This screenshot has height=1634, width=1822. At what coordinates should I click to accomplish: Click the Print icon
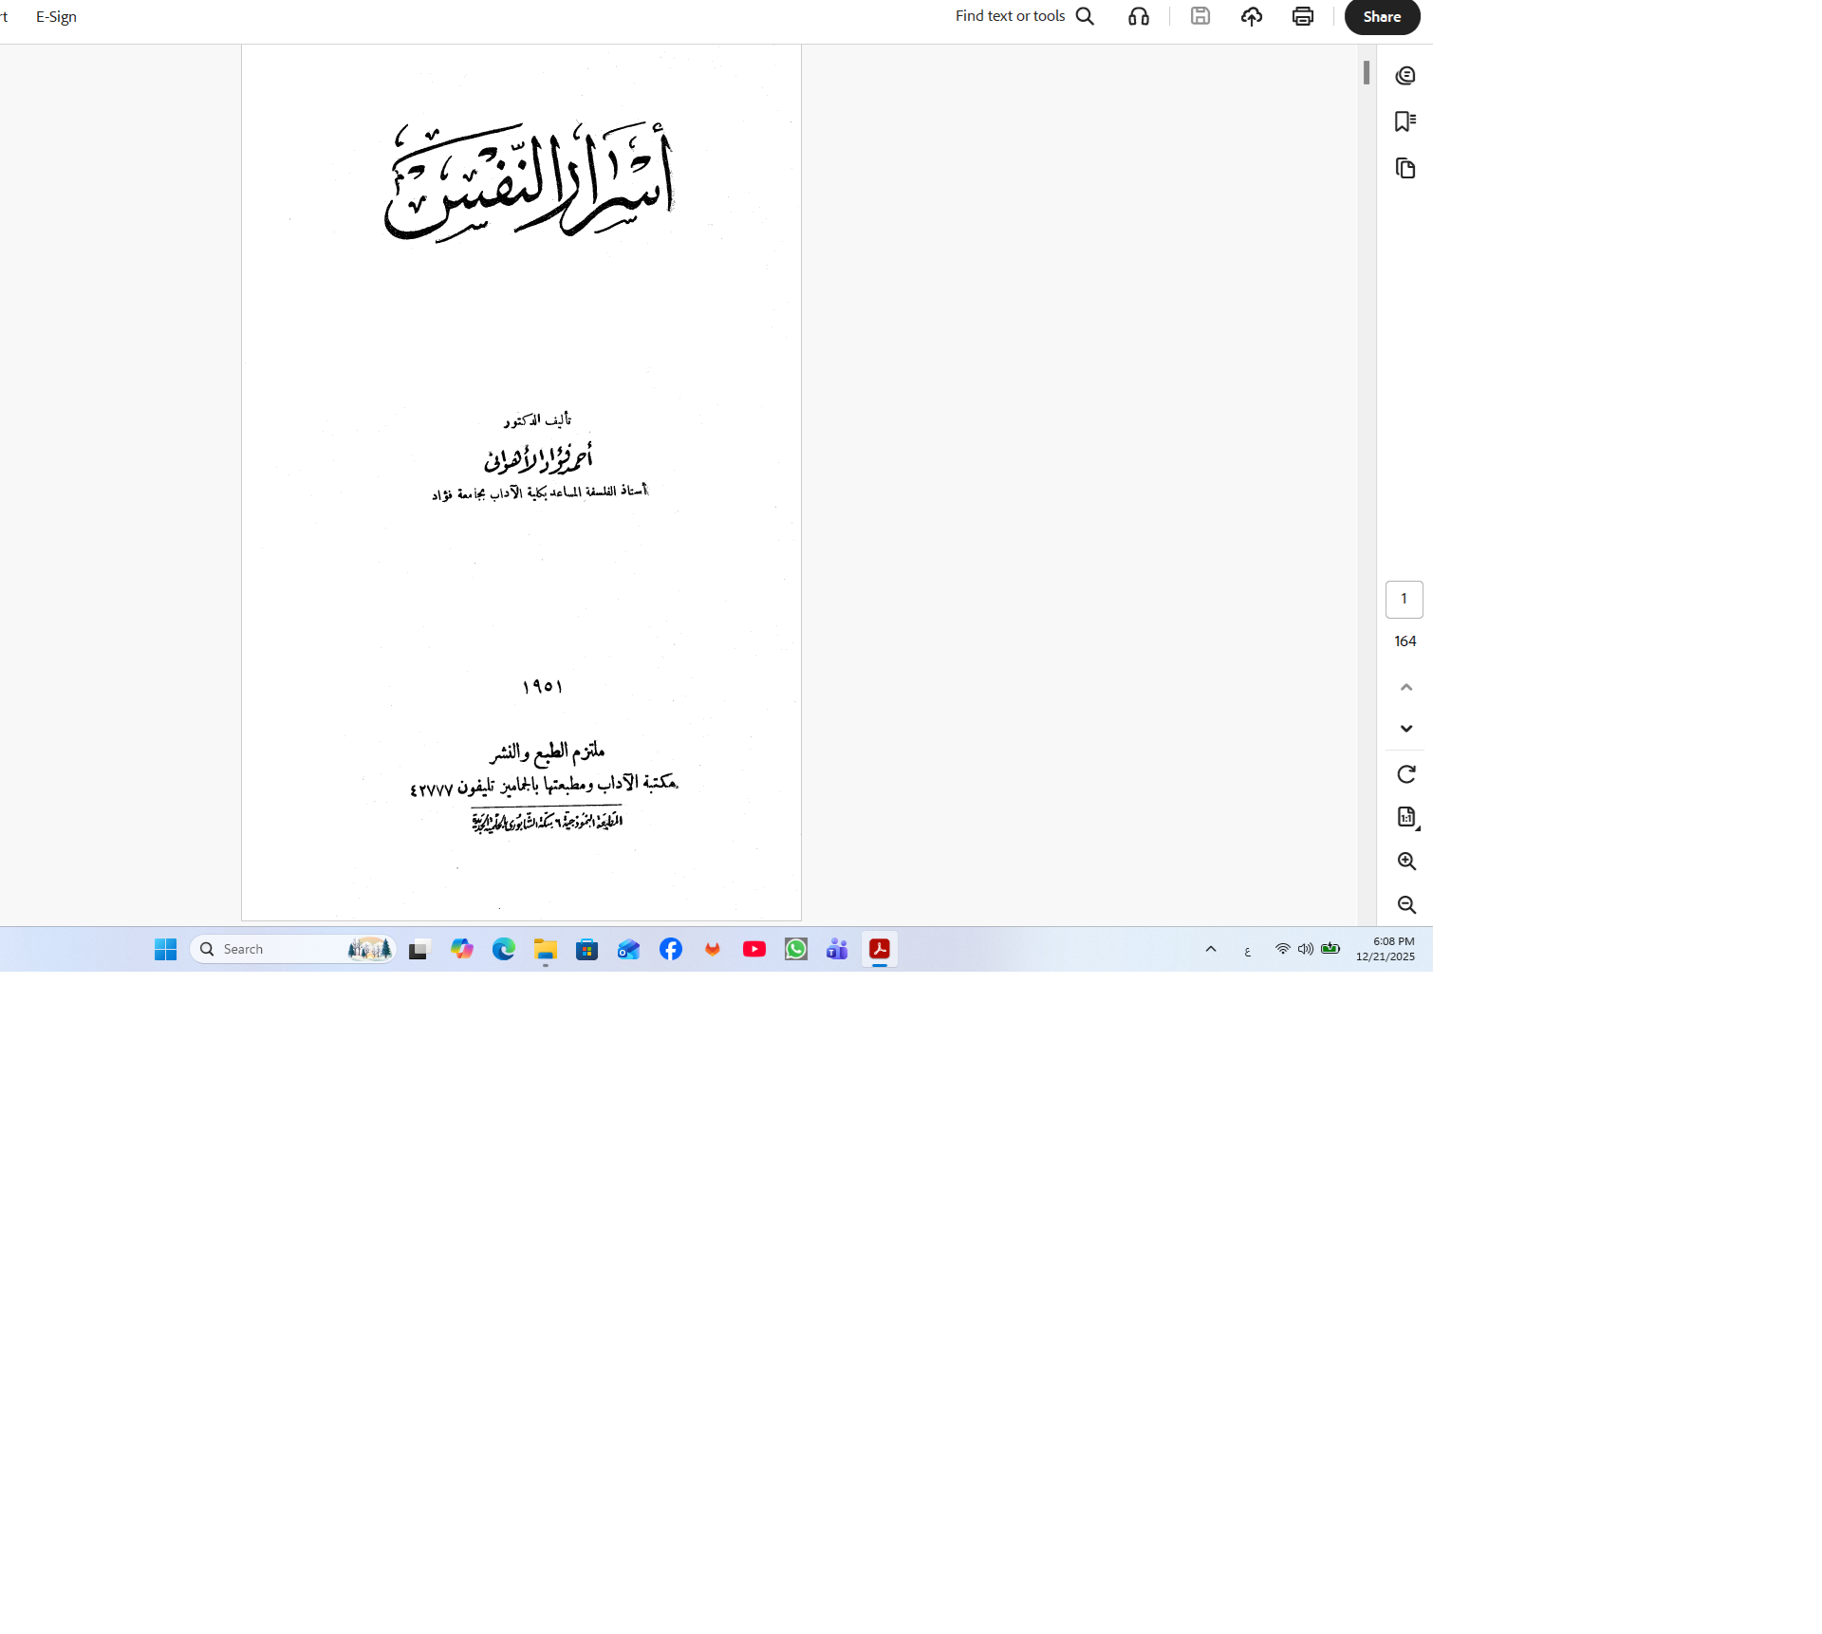point(1303,16)
